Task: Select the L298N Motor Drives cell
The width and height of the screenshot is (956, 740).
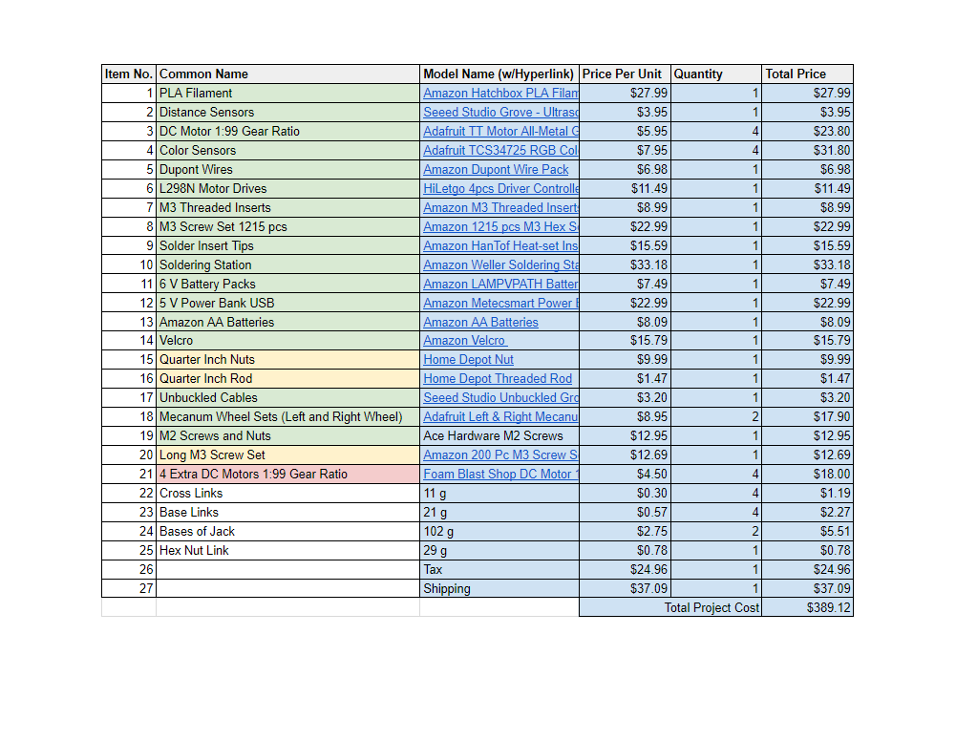Action: click(287, 188)
